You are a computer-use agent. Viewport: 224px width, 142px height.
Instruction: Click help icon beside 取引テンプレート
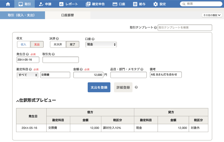click(155, 28)
